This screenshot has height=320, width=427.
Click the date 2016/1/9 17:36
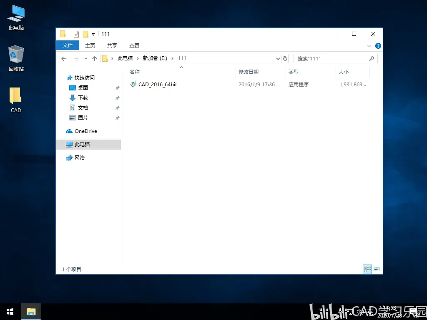pyautogui.click(x=256, y=84)
